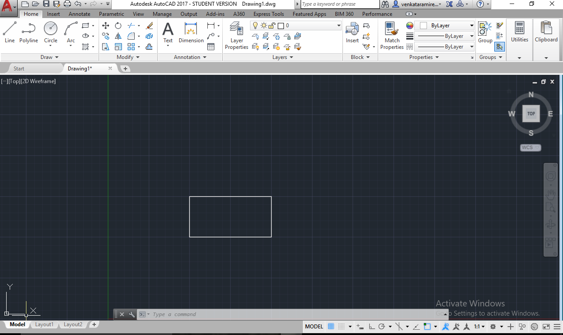
Task: Open the Parametric ribbon tab
Action: (x=111, y=14)
